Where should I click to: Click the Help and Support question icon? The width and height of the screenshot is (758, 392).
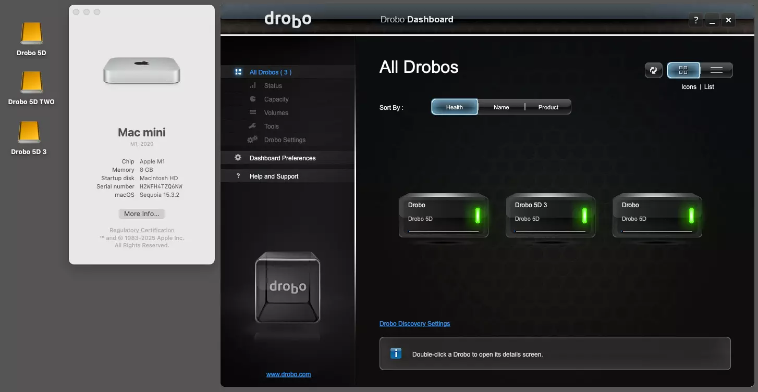pyautogui.click(x=238, y=176)
